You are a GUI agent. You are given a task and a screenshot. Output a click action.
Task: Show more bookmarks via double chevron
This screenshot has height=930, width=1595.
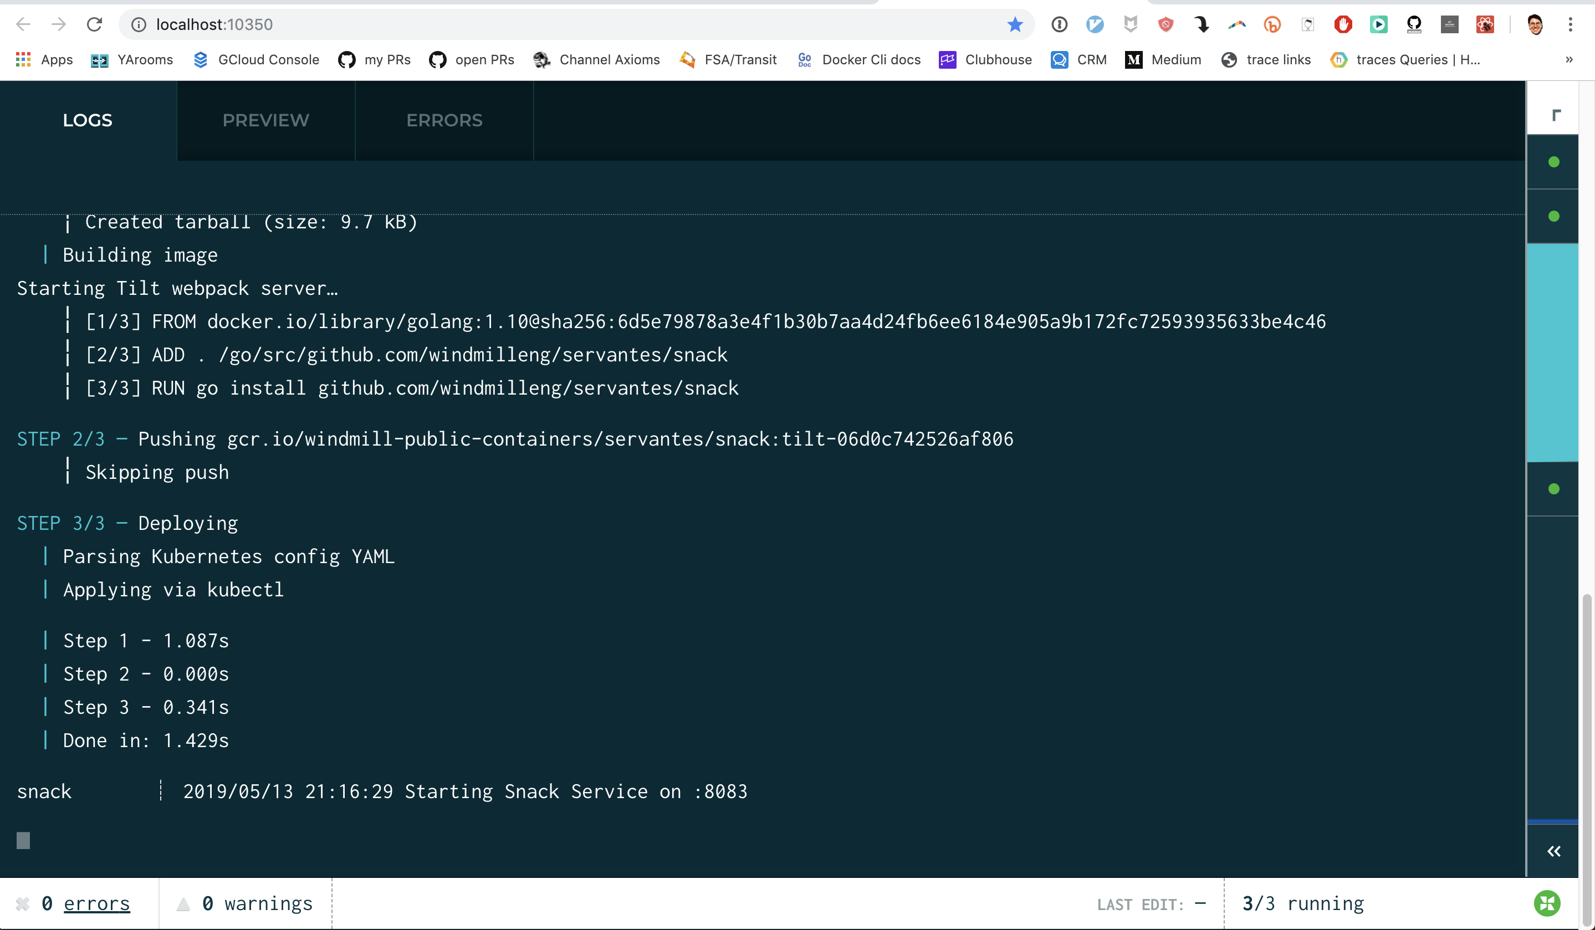[x=1568, y=59]
